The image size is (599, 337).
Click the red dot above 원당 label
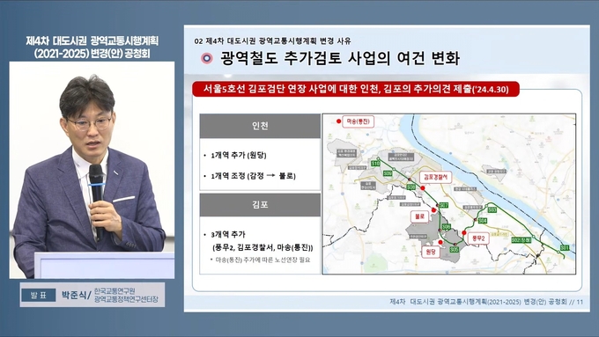pyautogui.click(x=440, y=242)
